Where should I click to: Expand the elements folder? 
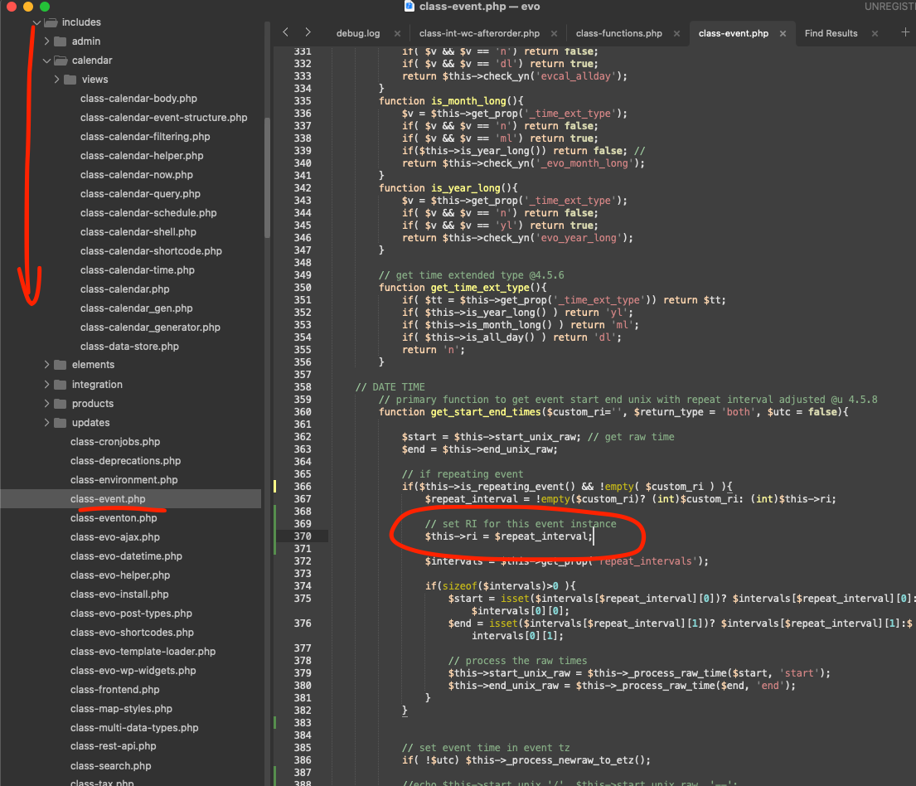pyautogui.click(x=46, y=365)
